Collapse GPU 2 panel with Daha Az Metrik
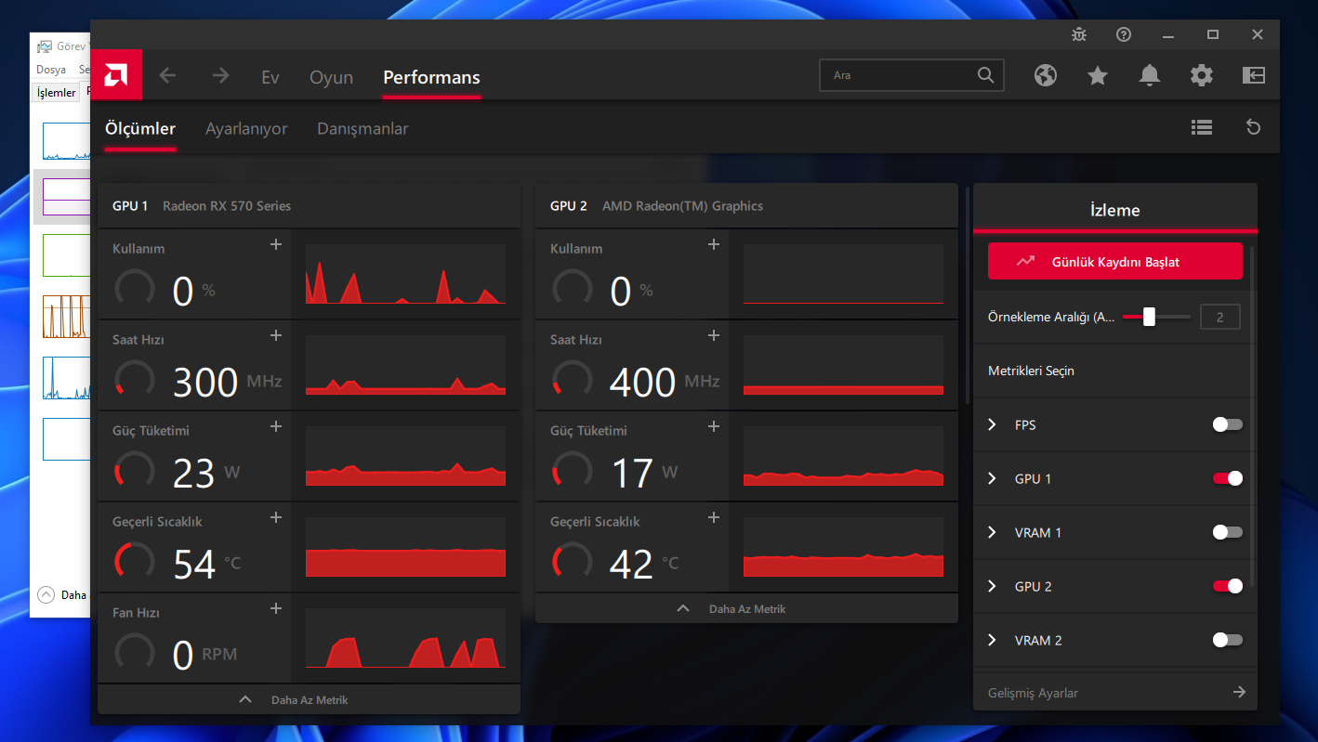The width and height of the screenshot is (1318, 742). pos(746,608)
